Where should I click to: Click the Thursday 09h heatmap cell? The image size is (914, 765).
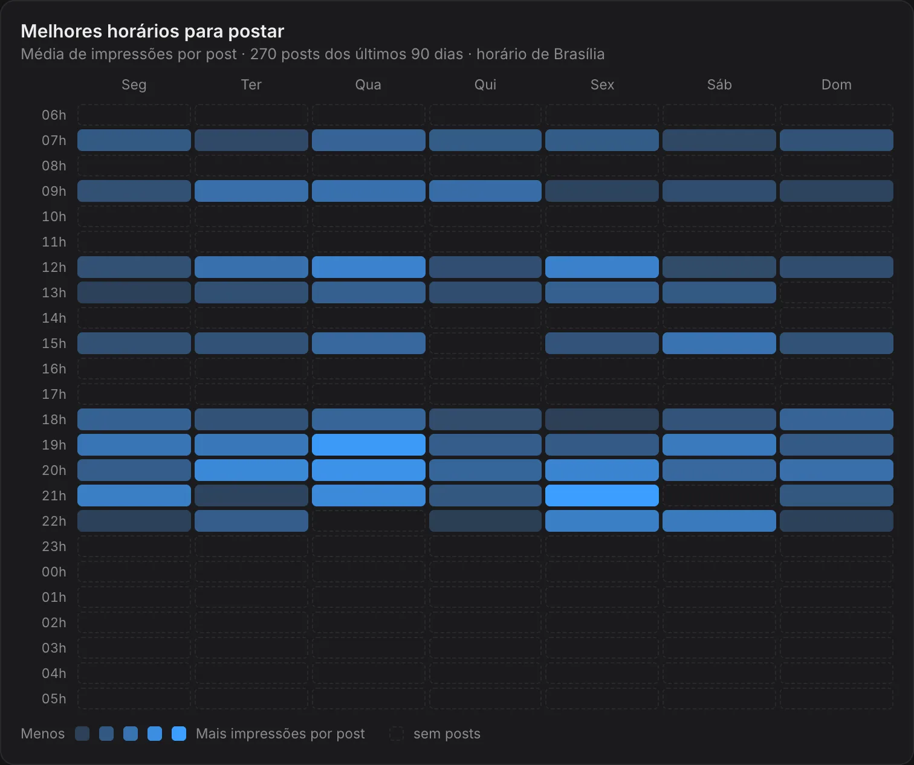(x=485, y=191)
